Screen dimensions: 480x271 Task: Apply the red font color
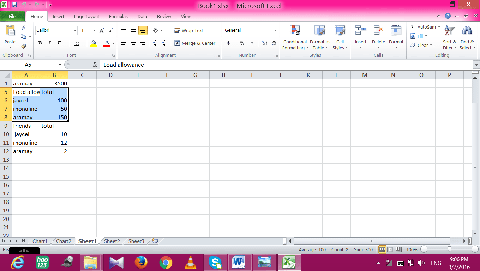point(107,43)
